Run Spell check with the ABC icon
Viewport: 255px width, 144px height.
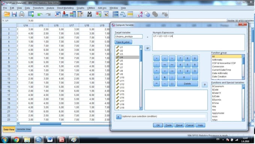[165, 14]
